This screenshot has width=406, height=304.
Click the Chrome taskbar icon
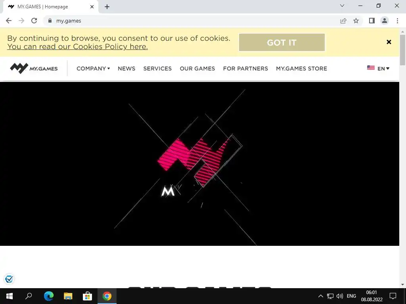(x=107, y=296)
